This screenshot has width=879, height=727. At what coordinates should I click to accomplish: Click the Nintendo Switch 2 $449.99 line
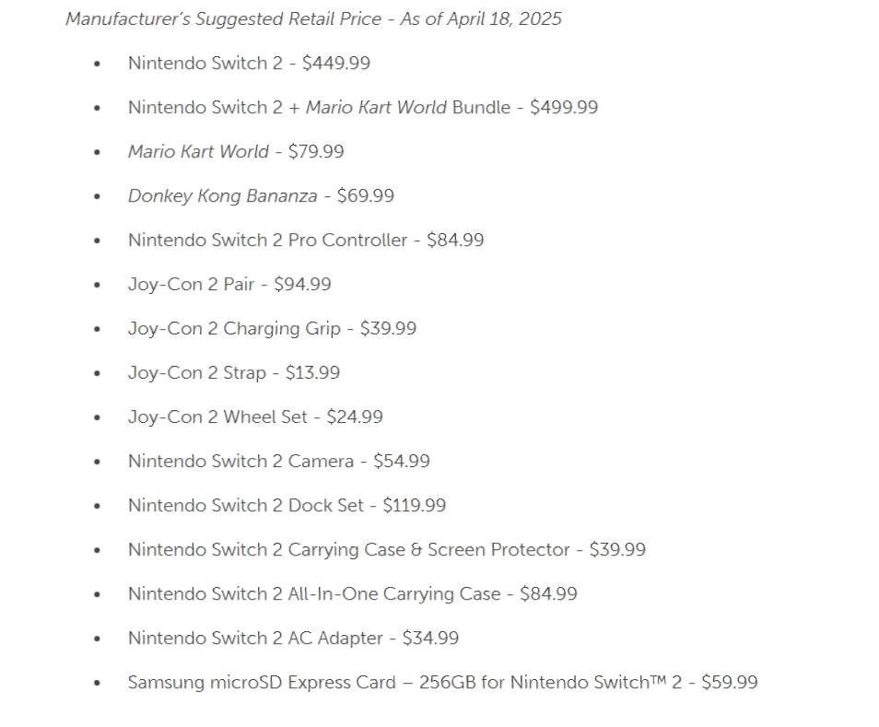coord(249,63)
